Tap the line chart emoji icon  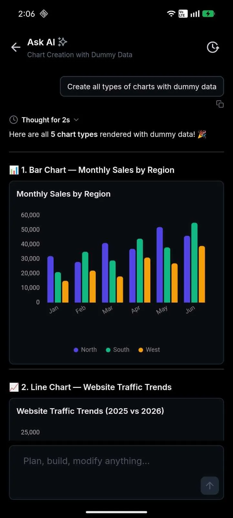point(14,387)
